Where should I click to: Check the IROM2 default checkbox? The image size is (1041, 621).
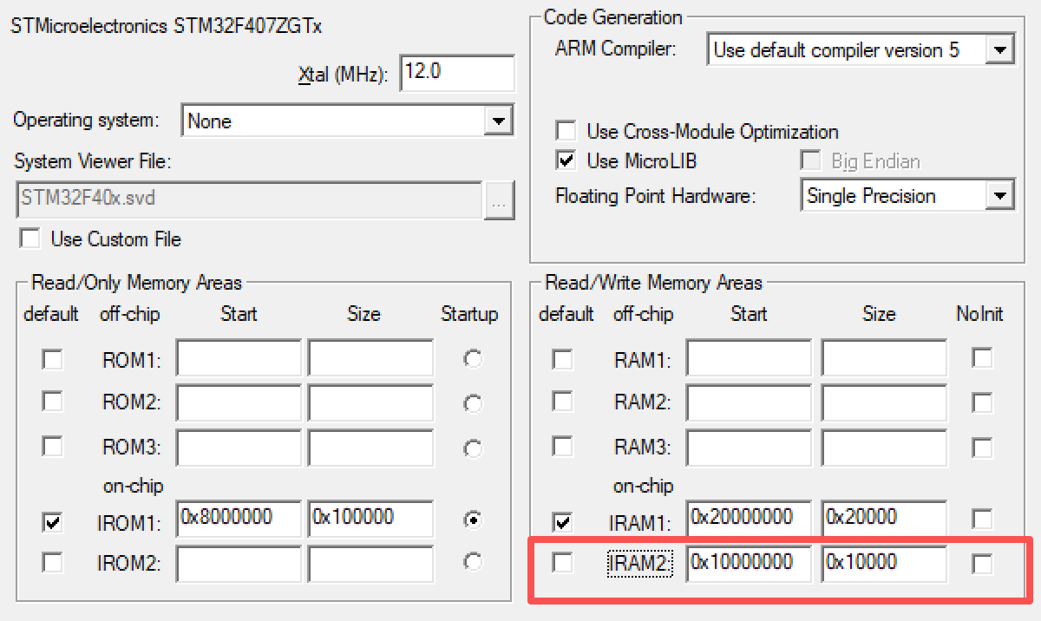(x=53, y=563)
